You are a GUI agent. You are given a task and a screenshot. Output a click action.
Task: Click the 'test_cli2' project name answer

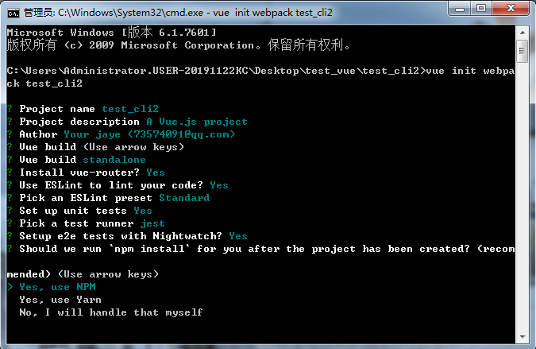[130, 109]
